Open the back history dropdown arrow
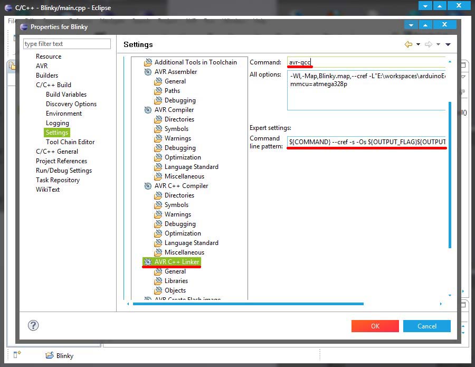Screen dimensions: 475x367 [419, 44]
